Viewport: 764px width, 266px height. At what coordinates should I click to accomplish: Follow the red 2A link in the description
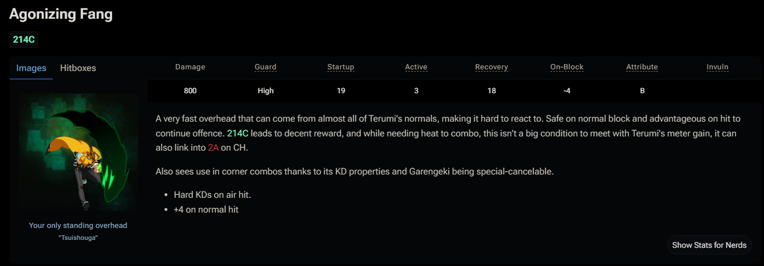pyautogui.click(x=213, y=148)
